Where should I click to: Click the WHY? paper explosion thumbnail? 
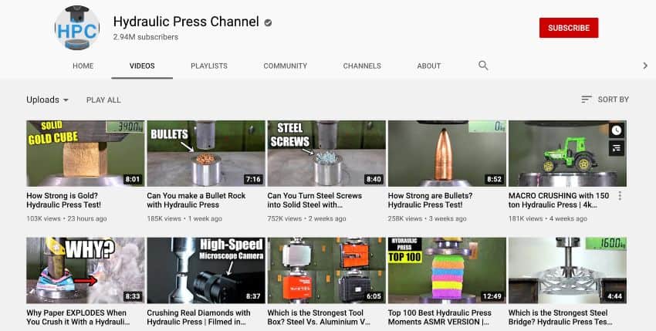(x=86, y=270)
